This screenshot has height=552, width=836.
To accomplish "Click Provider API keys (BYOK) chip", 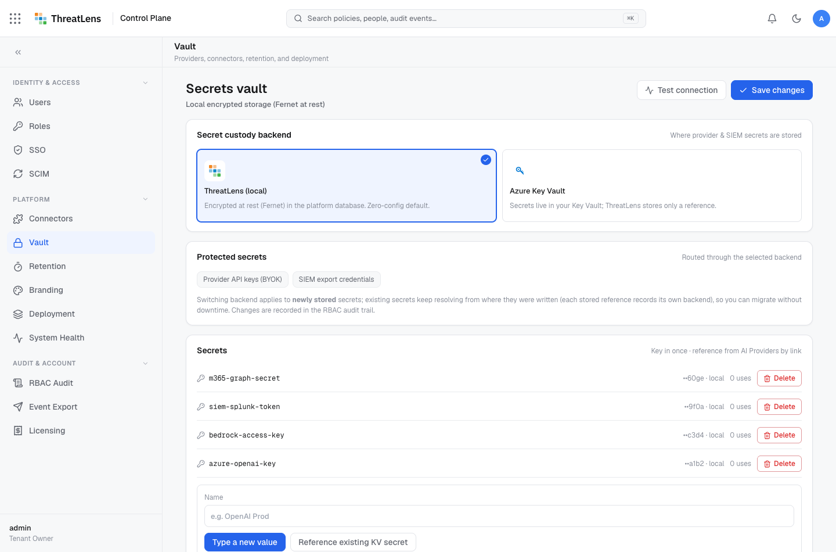I will click(x=243, y=279).
